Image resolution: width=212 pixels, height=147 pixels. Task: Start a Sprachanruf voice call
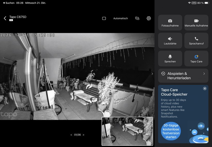coord(196,40)
